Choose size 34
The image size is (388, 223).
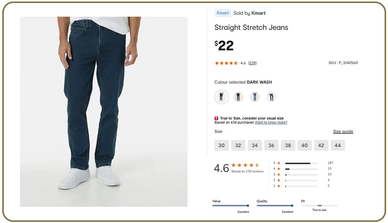[255, 145]
